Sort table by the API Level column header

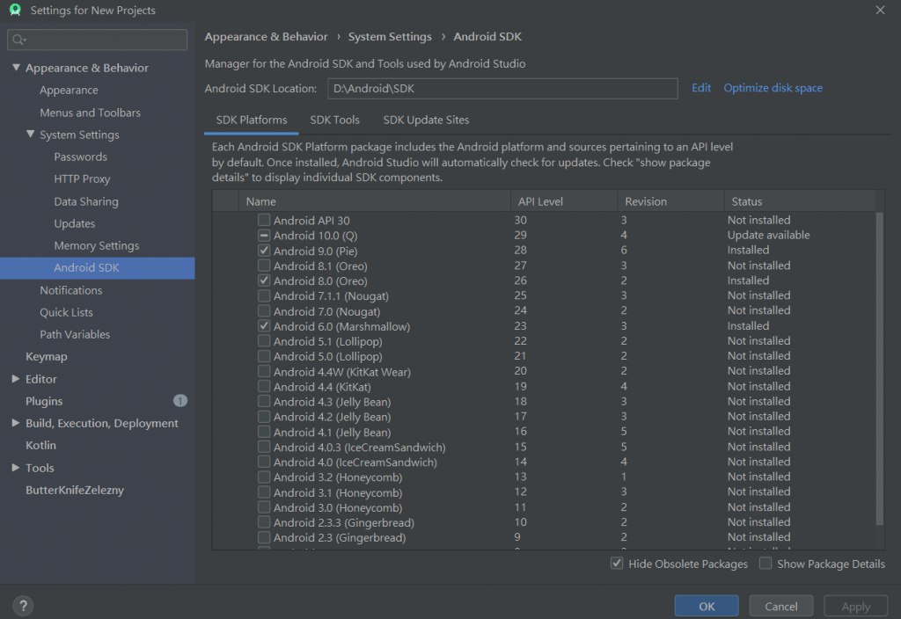(x=564, y=201)
